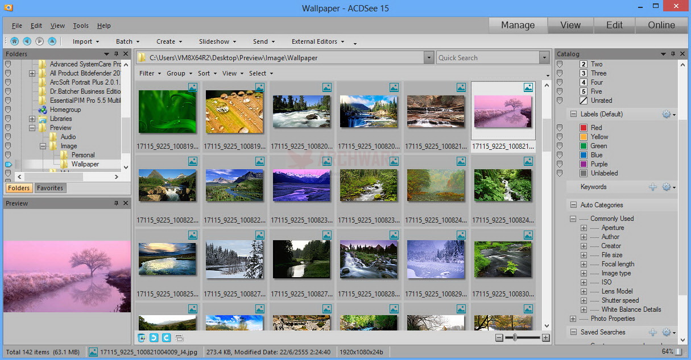Screen dimensions: 691x360
Task: Collapse the Image folder tree node
Action: click(43, 146)
